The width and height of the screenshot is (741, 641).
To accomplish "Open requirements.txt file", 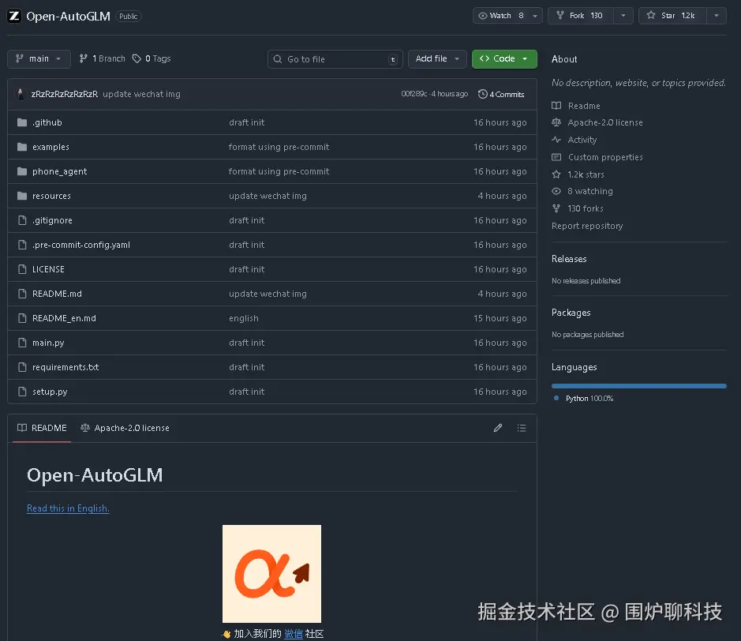I will click(x=65, y=367).
